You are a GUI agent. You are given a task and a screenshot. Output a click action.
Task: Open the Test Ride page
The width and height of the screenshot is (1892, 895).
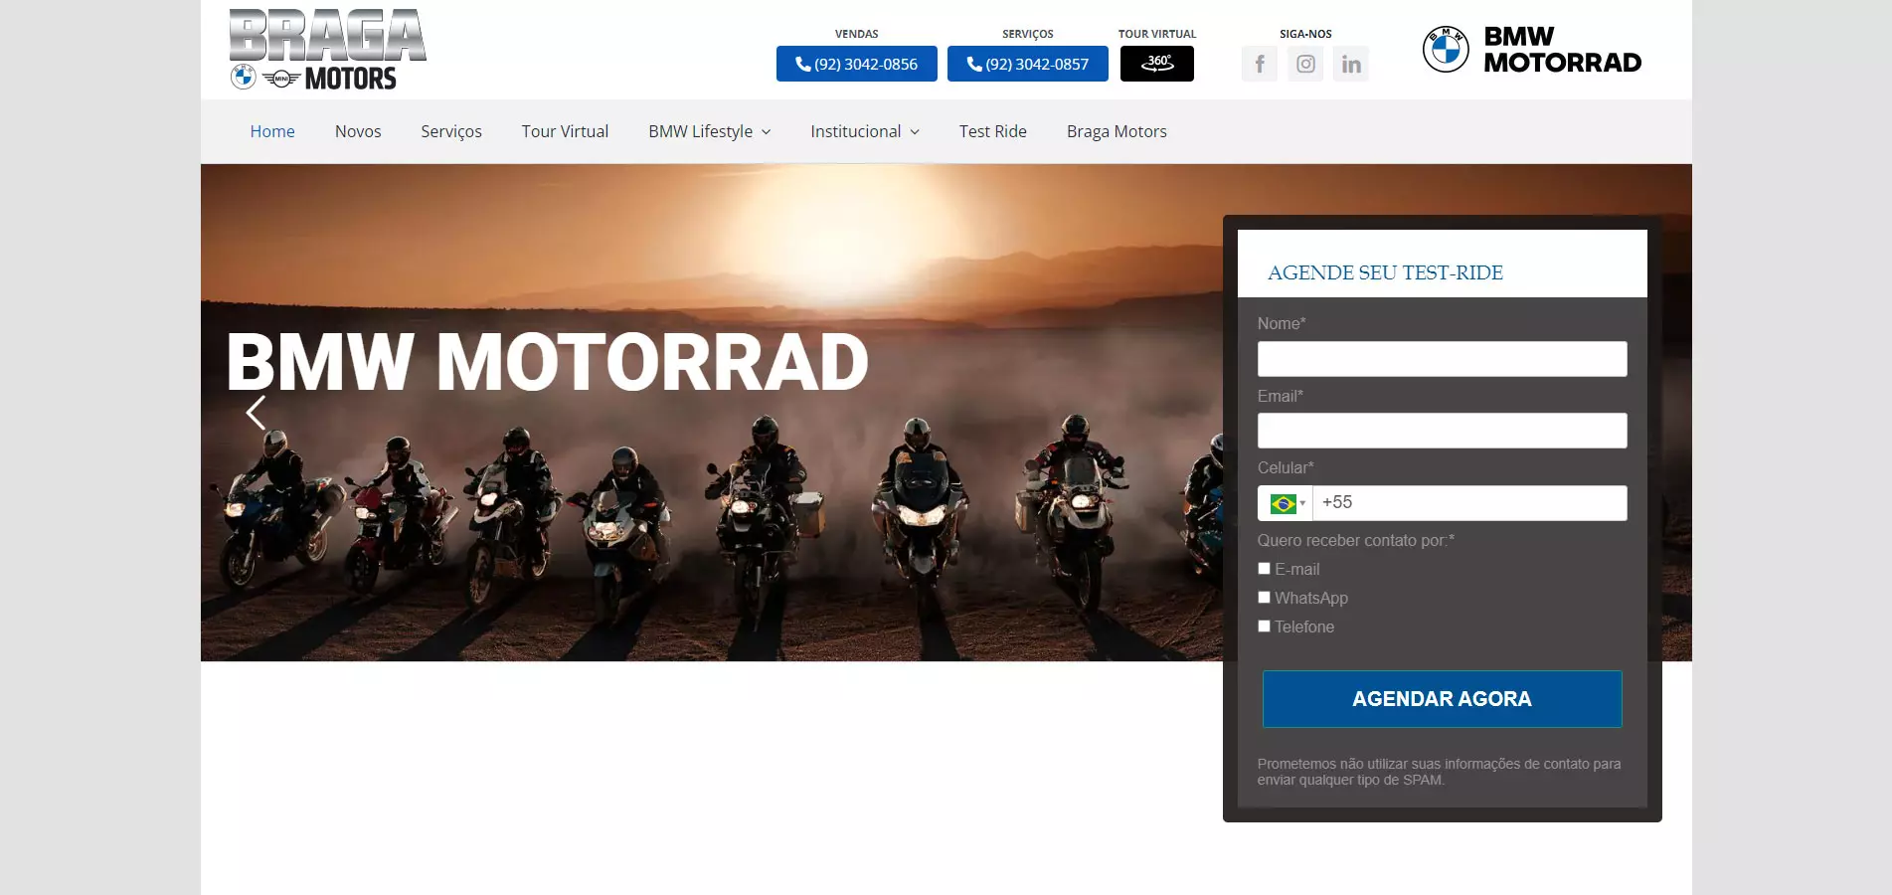pyautogui.click(x=993, y=131)
